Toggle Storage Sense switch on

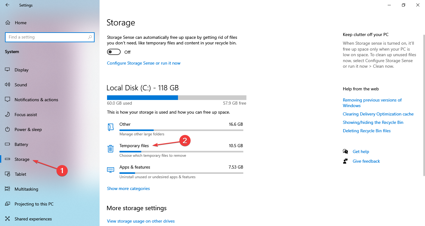pos(114,52)
